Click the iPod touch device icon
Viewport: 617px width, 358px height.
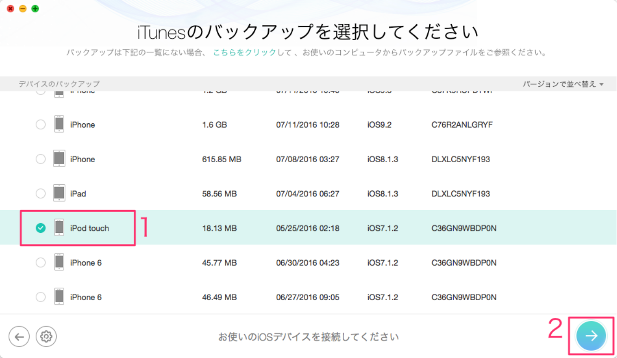tap(59, 228)
